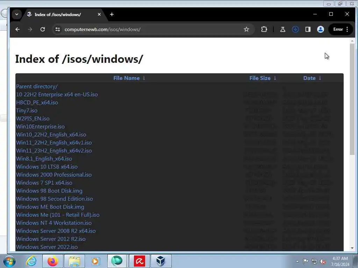Open the Downloads icon in toolbar
Viewport: 358px width, 268px height.
click(295, 29)
